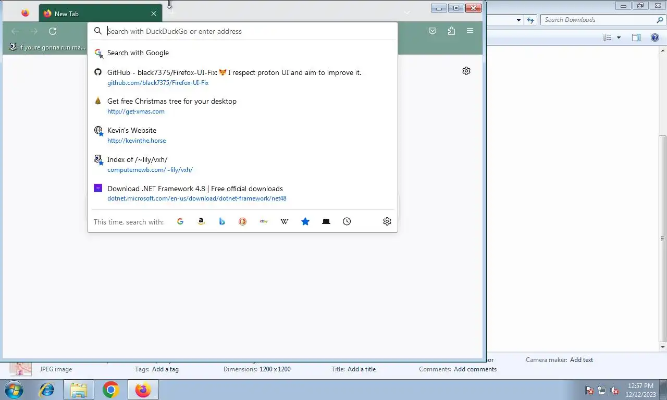
Task: Click Add text for Camera maker
Action: click(582, 360)
